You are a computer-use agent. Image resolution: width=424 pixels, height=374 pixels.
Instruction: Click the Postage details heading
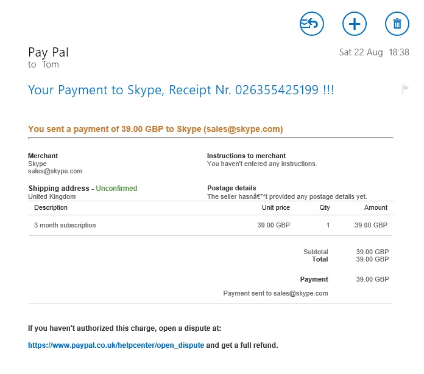pos(231,188)
